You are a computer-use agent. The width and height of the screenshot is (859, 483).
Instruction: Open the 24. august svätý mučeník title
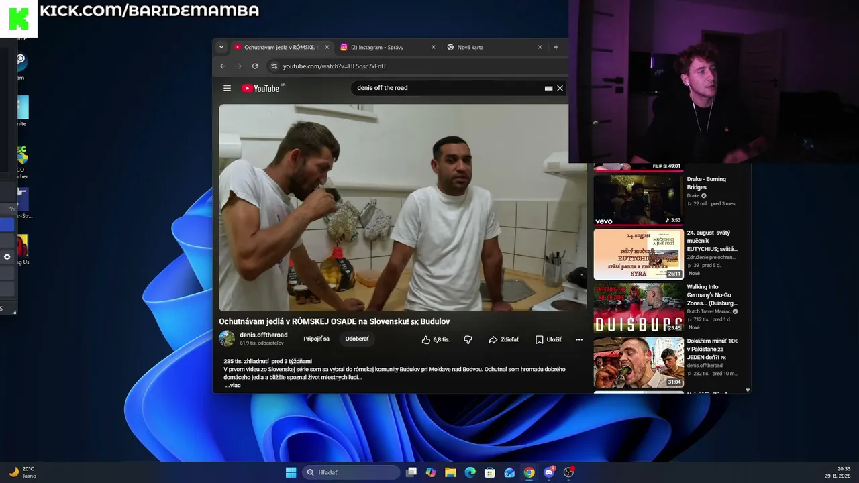point(711,241)
